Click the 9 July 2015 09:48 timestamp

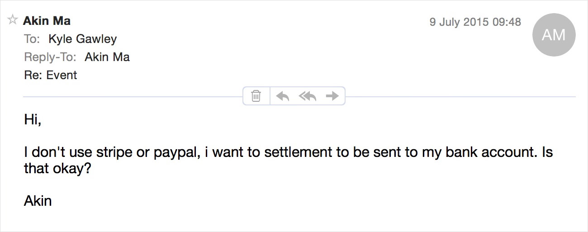click(x=475, y=22)
